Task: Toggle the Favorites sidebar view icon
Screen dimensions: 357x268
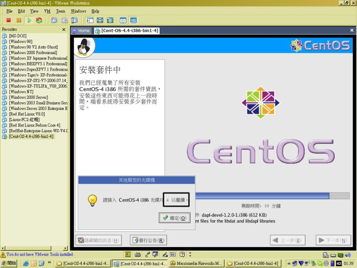Action: point(90,20)
